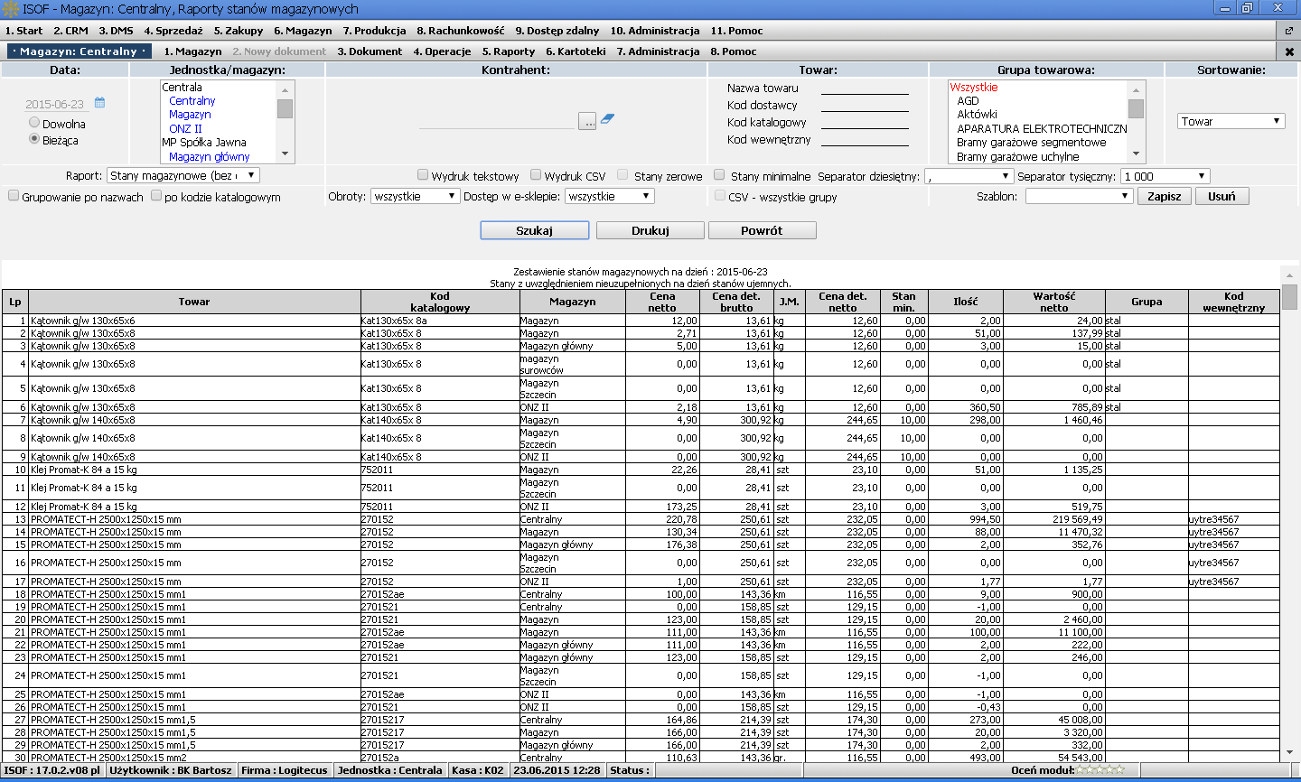This screenshot has height=782, width=1301.
Task: Open the 6. Kartoteki submenu
Action: point(576,51)
